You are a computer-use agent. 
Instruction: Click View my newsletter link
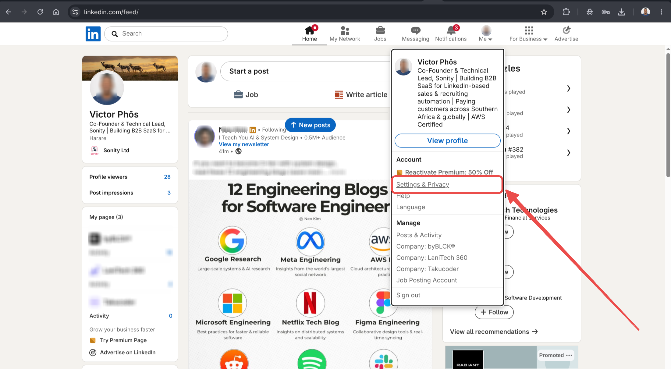pos(244,144)
